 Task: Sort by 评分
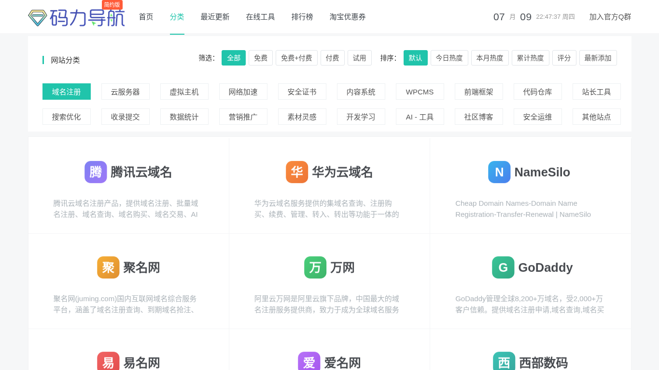pos(564,58)
